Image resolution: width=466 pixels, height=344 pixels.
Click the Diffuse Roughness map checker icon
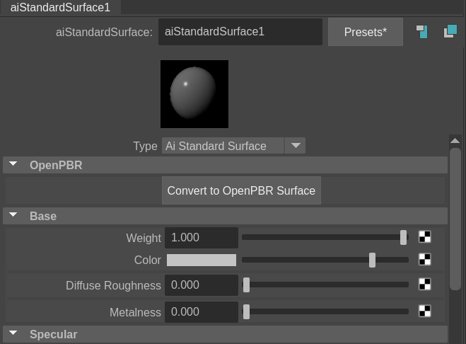pos(425,285)
